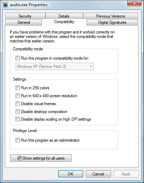144x183 pixels.
Task: Check Run in 256 colors
Action: tap(18, 88)
